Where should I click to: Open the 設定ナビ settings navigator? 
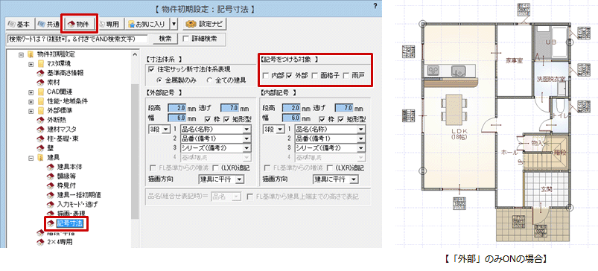click(204, 24)
